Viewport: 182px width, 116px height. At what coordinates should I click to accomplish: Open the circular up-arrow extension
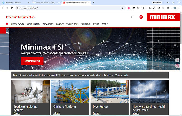tap(138, 8)
